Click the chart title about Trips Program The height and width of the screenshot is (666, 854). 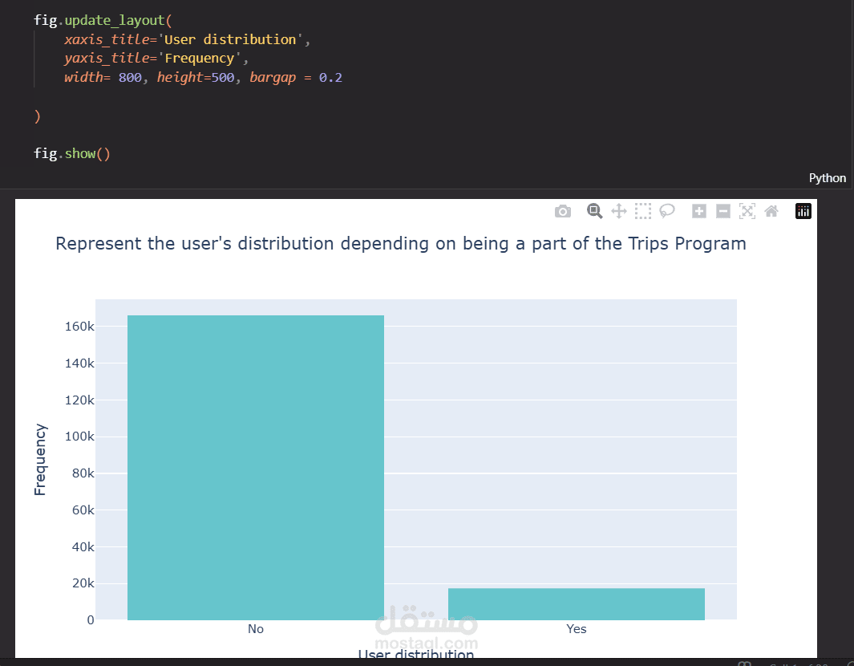click(400, 243)
